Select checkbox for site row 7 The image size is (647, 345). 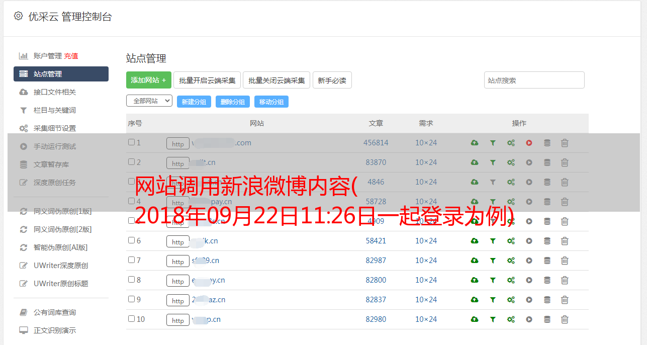point(131,260)
